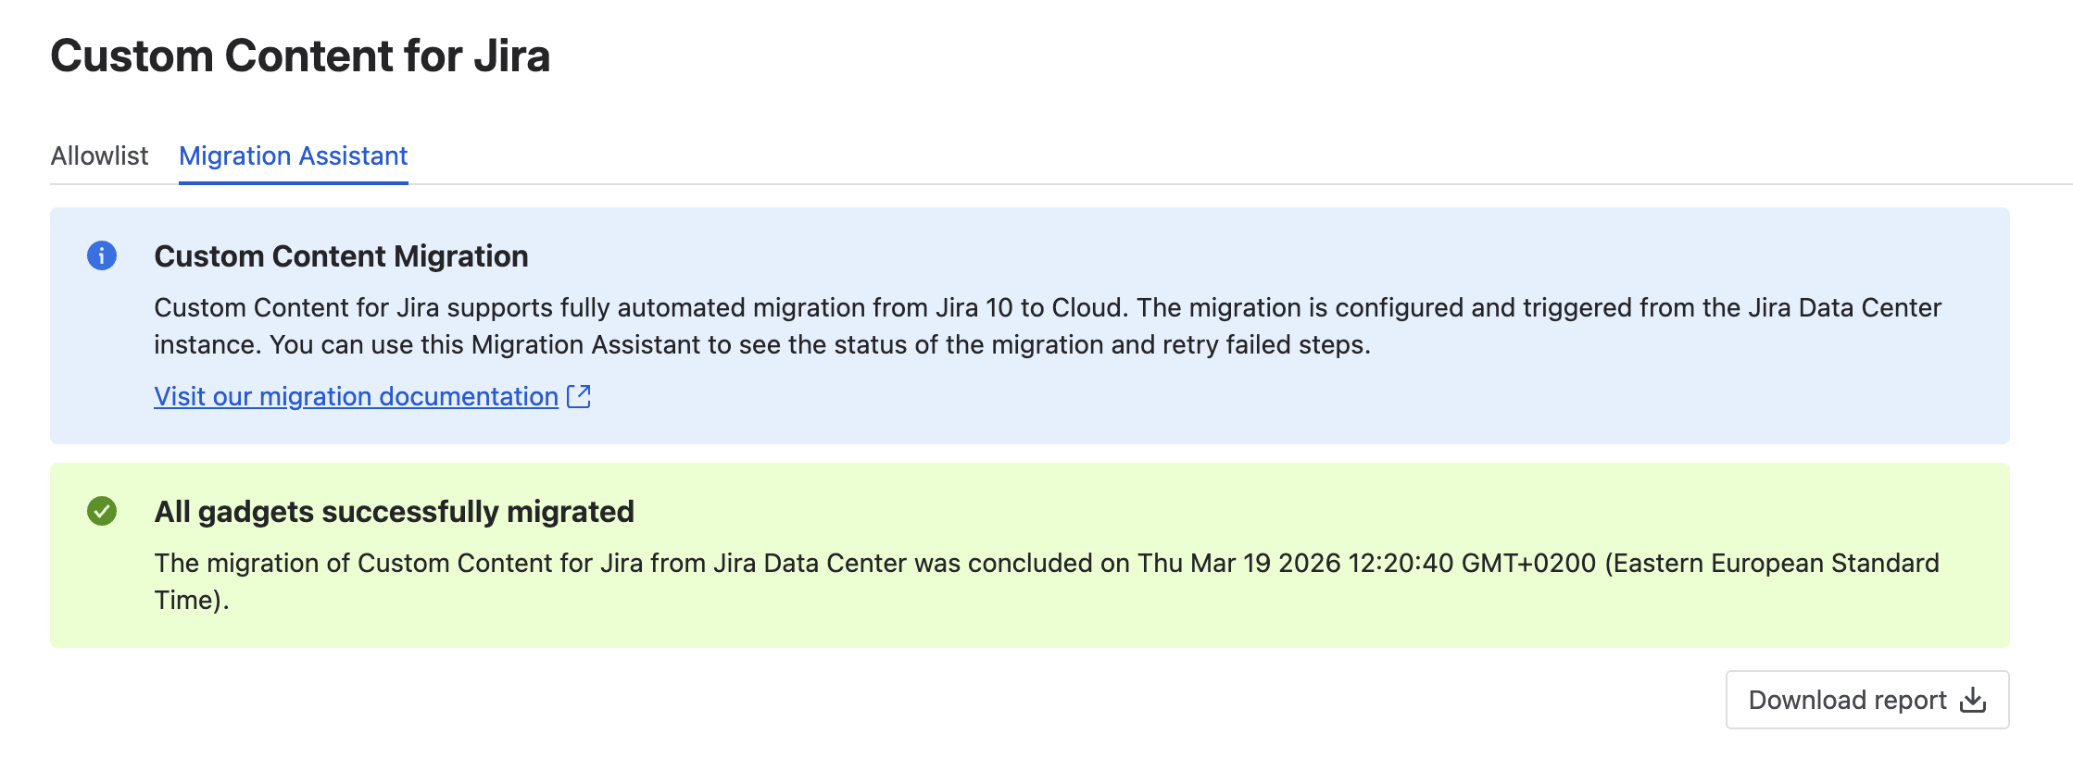Viewport: 2073px width, 783px height.
Task: Click the All gadgets successfully migrated heading
Action: tap(396, 510)
